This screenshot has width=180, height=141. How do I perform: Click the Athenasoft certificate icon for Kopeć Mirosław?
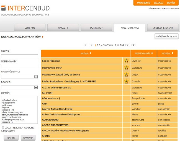click(126, 61)
